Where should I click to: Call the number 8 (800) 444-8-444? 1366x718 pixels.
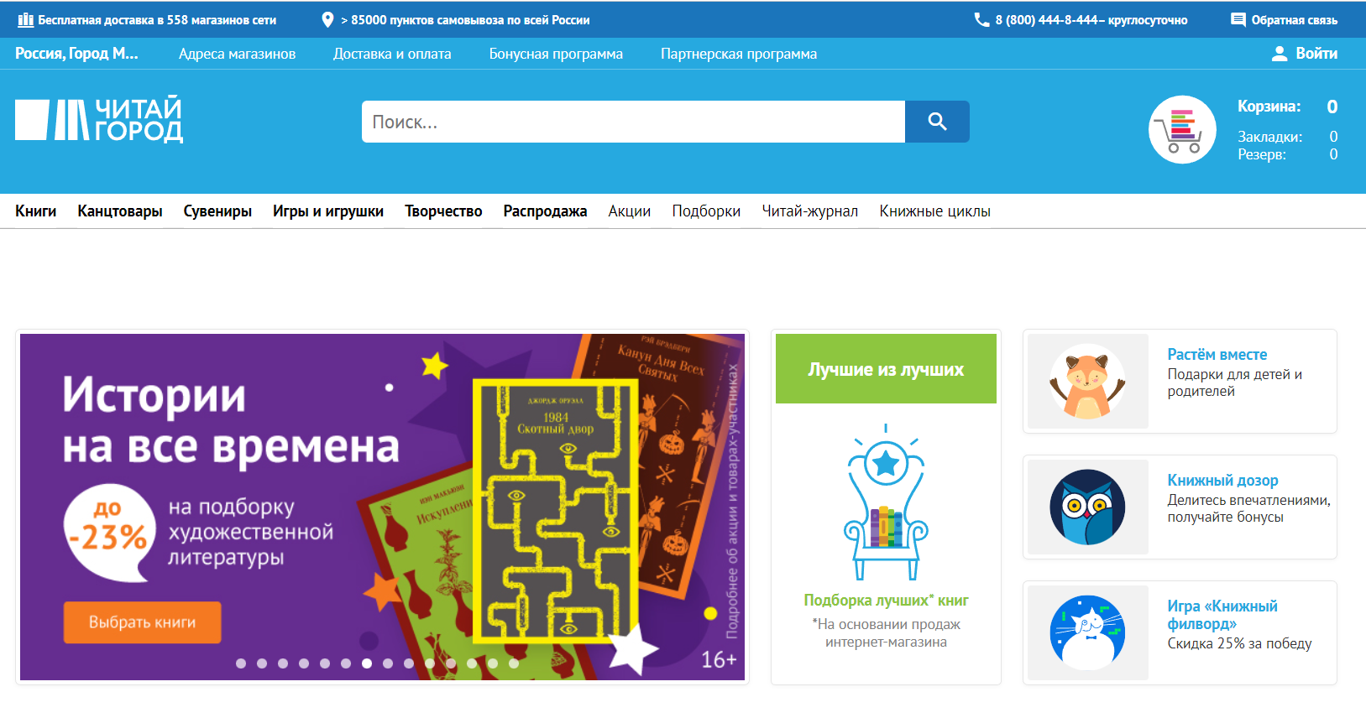(x=1046, y=19)
